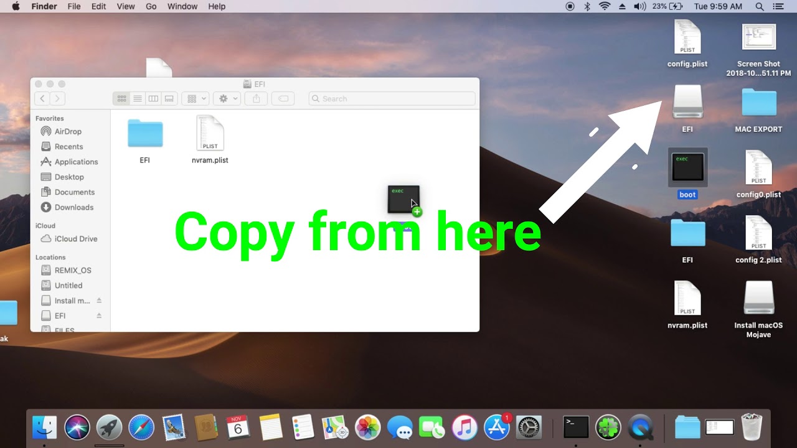797x448 pixels.
Task: Open the Apple menu
Action: pos(16,6)
